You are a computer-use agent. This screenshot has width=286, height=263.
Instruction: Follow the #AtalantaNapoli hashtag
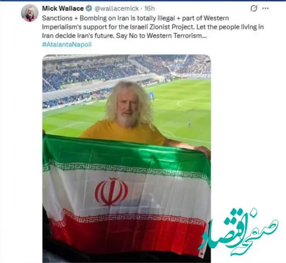(x=67, y=44)
